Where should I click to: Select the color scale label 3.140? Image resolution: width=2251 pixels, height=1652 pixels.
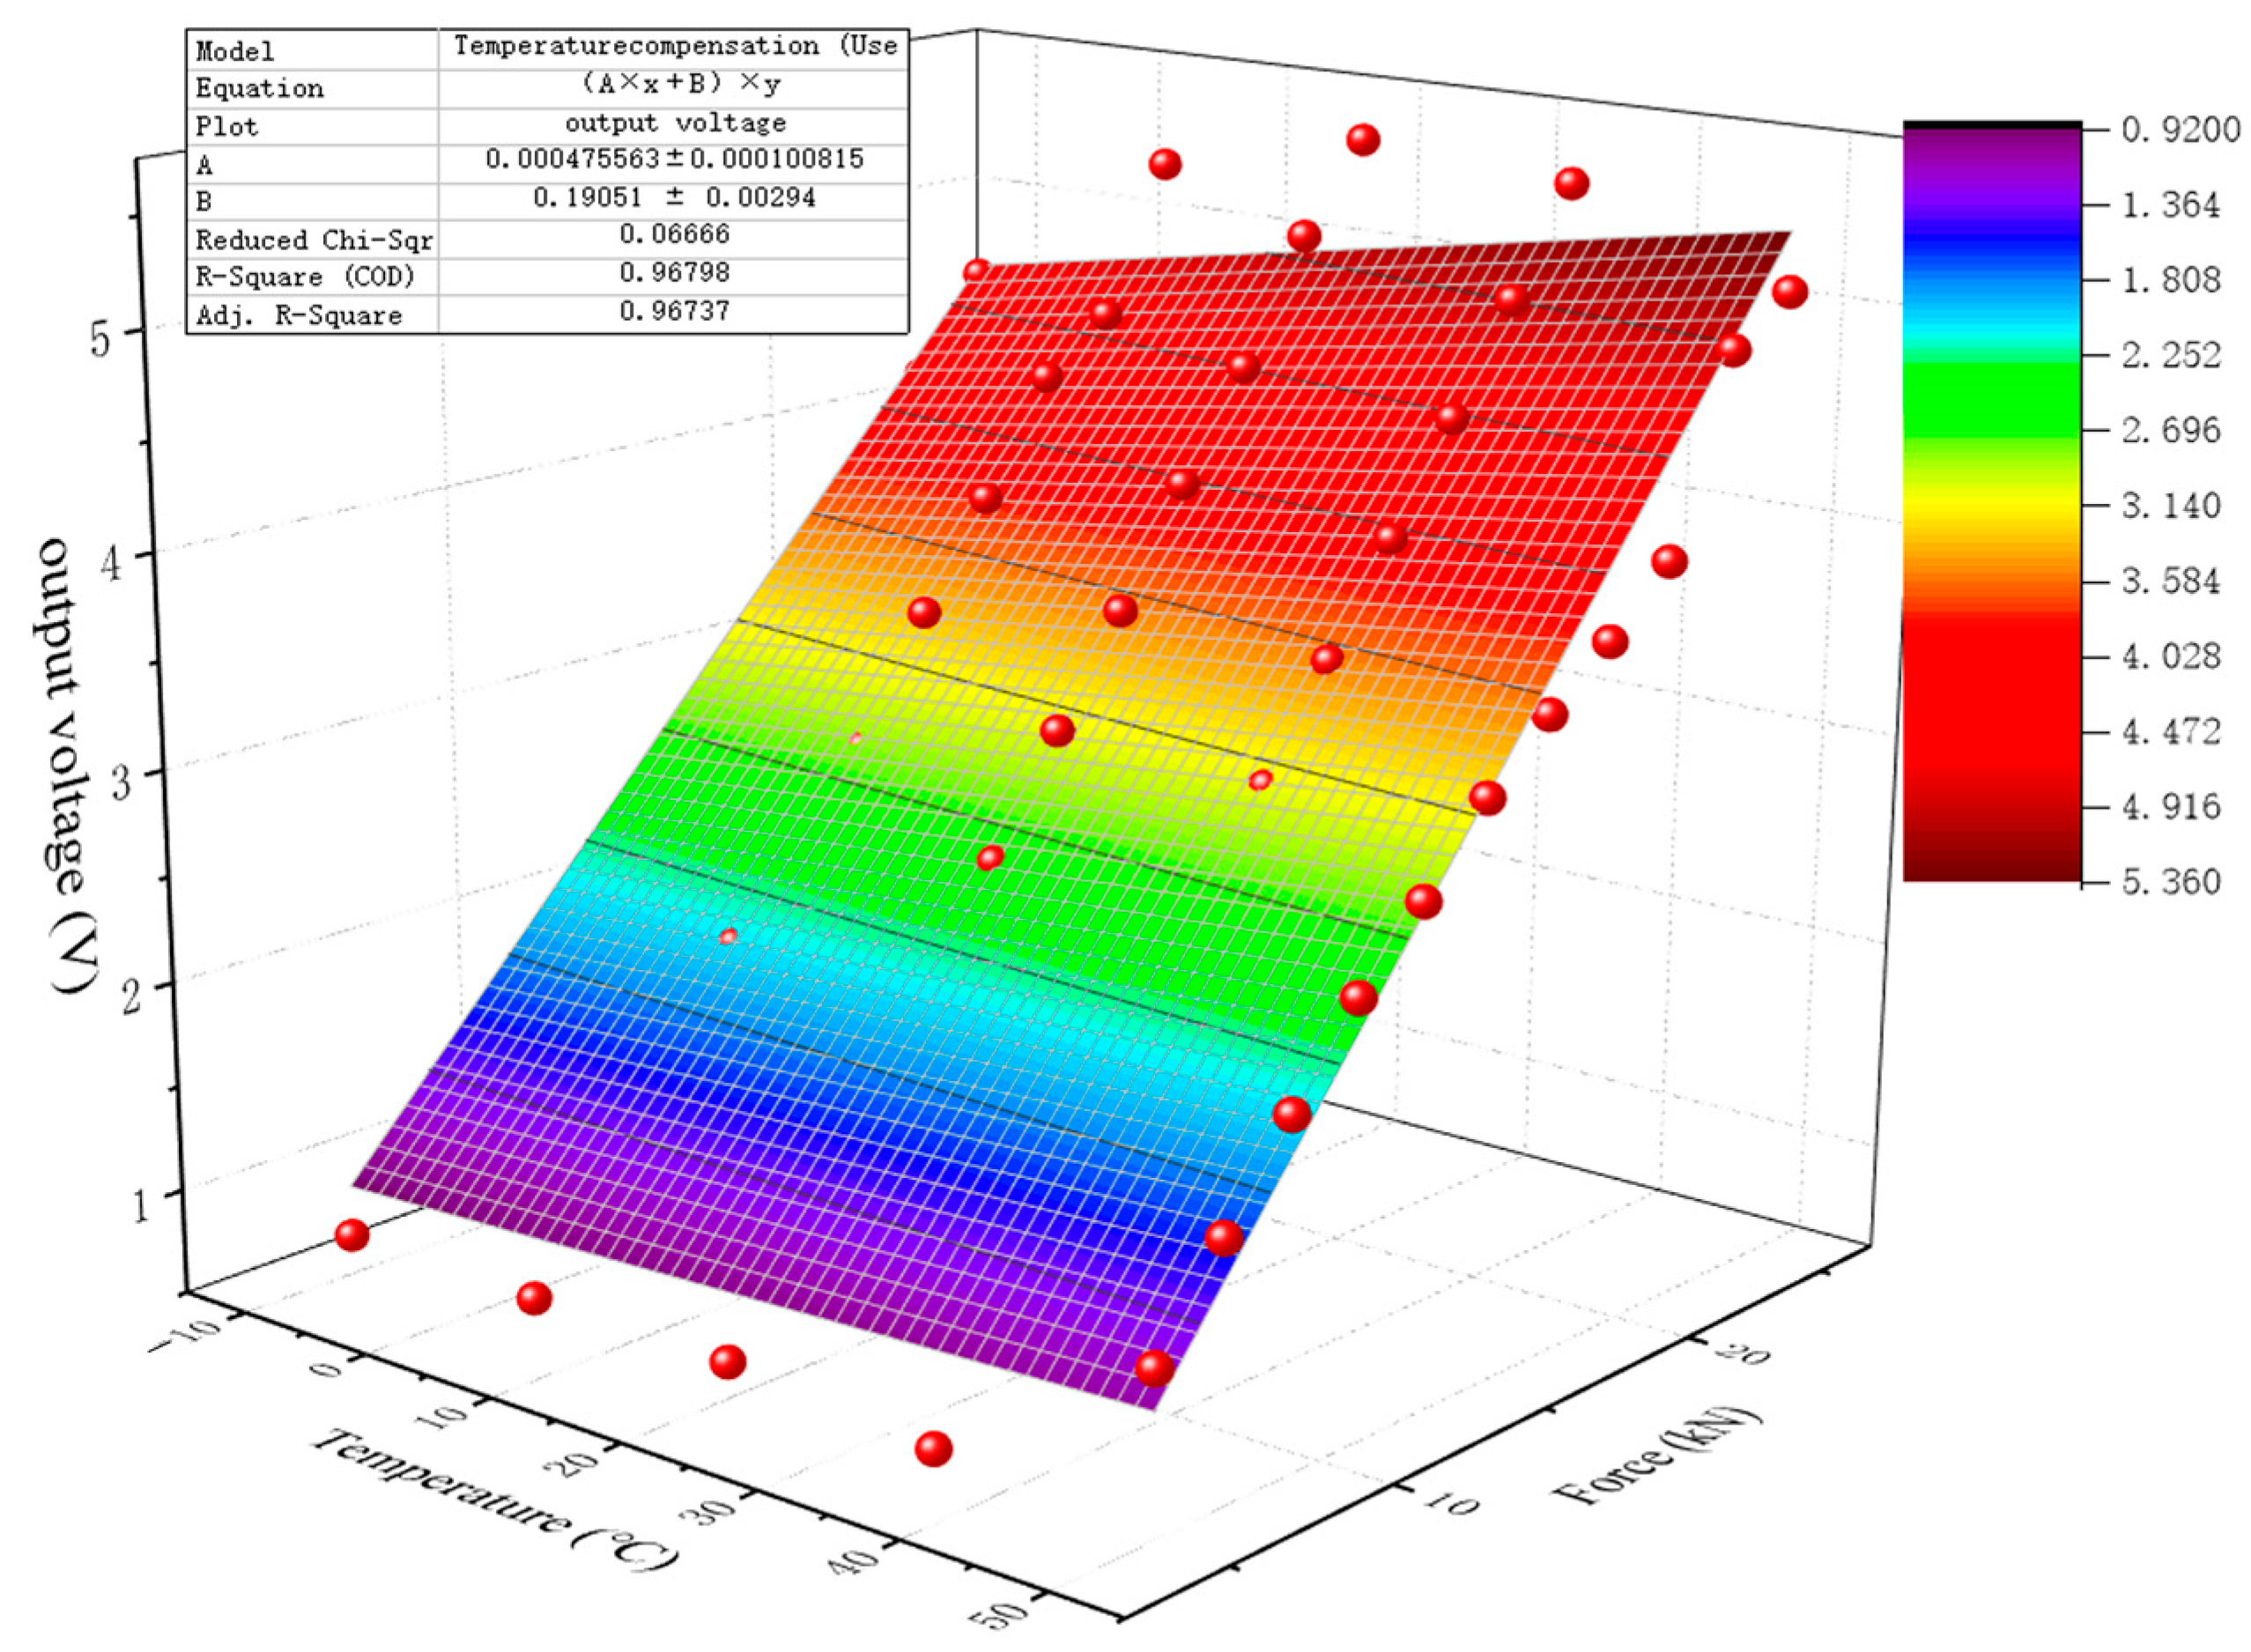click(2170, 505)
